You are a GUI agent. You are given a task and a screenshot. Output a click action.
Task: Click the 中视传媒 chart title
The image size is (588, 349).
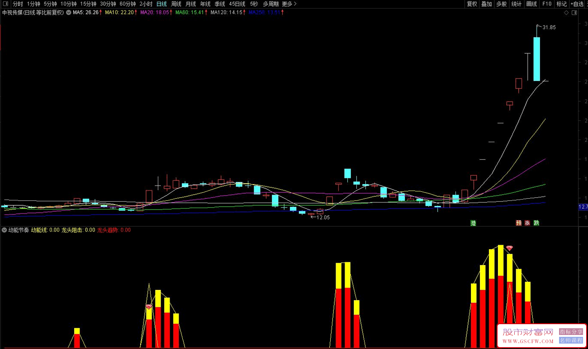click(33, 13)
